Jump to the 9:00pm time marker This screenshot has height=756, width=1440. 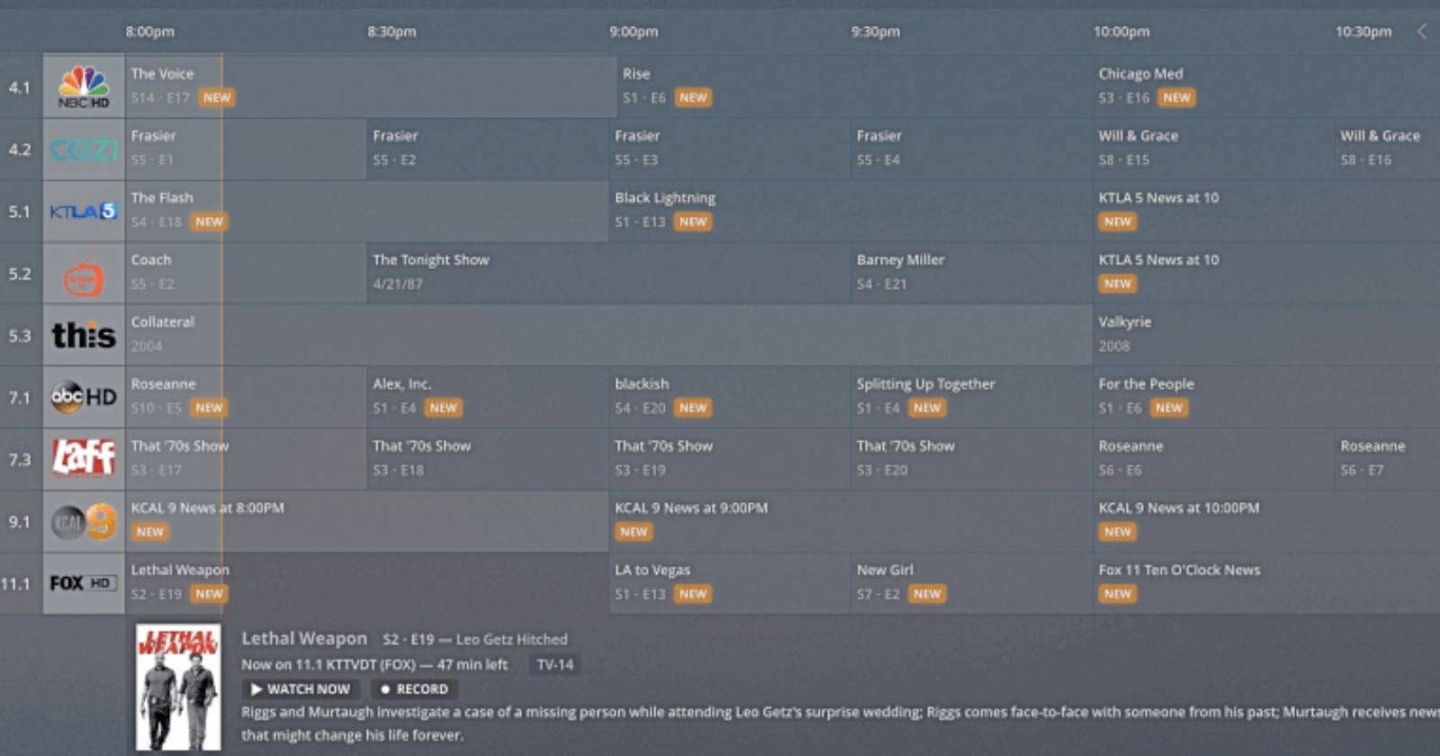click(634, 31)
